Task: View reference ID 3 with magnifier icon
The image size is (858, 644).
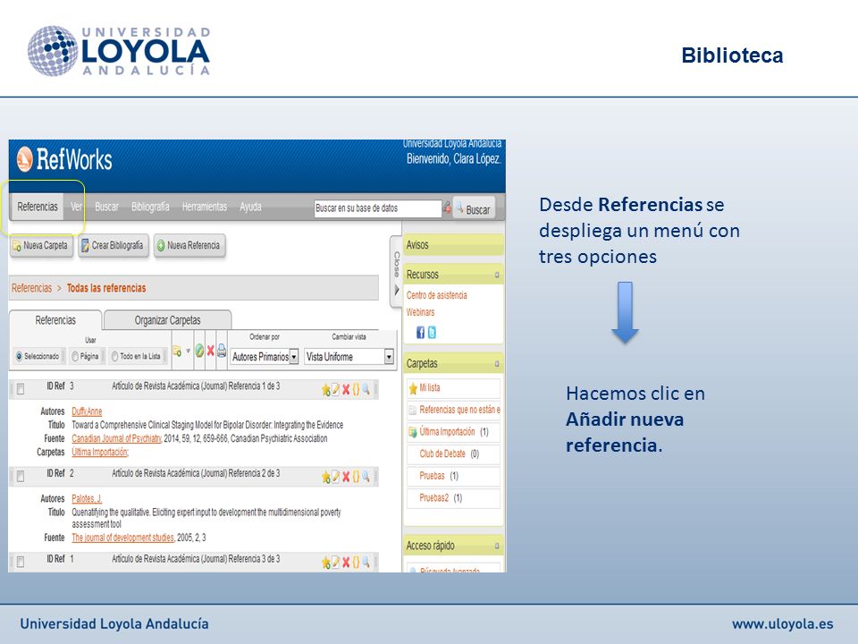Action: 366,390
